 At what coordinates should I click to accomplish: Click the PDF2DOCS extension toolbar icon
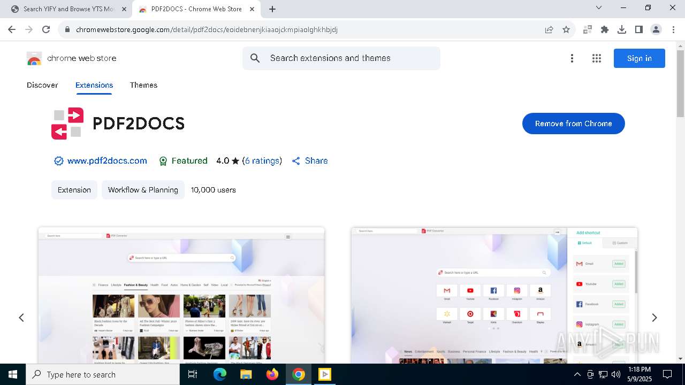point(588,29)
